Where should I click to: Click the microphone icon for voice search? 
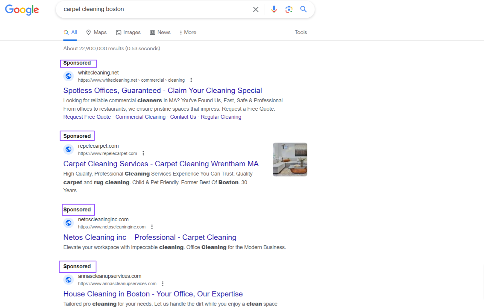pyautogui.click(x=274, y=9)
